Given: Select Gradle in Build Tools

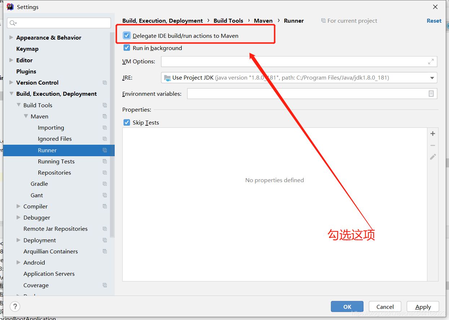Looking at the screenshot, I should 39,184.
